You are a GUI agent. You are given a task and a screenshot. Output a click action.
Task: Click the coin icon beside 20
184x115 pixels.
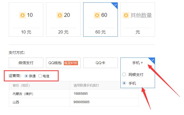(x=60, y=15)
